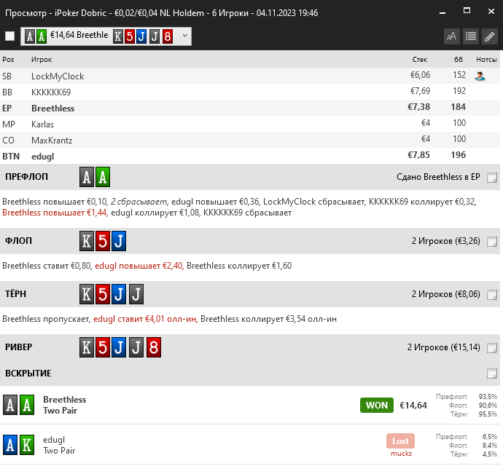
Task: Click the stack value €7,85
Action: pyautogui.click(x=418, y=155)
